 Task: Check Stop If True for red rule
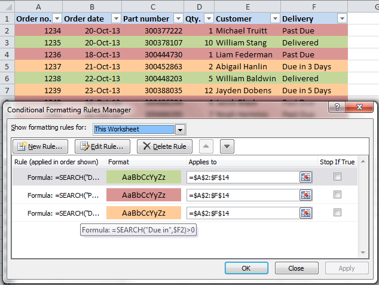tap(338, 195)
